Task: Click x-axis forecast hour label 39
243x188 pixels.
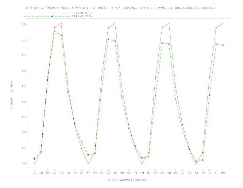Action: click(x=122, y=173)
